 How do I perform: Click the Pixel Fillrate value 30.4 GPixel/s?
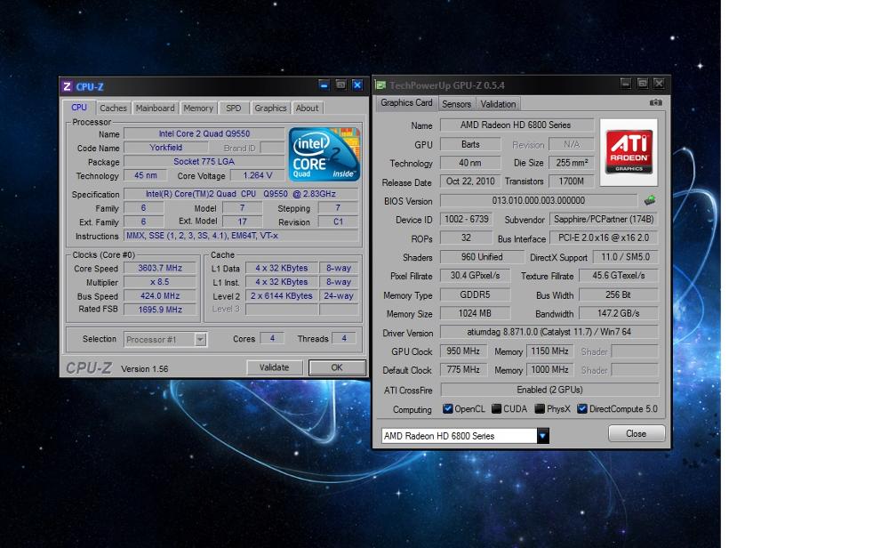[x=475, y=276]
